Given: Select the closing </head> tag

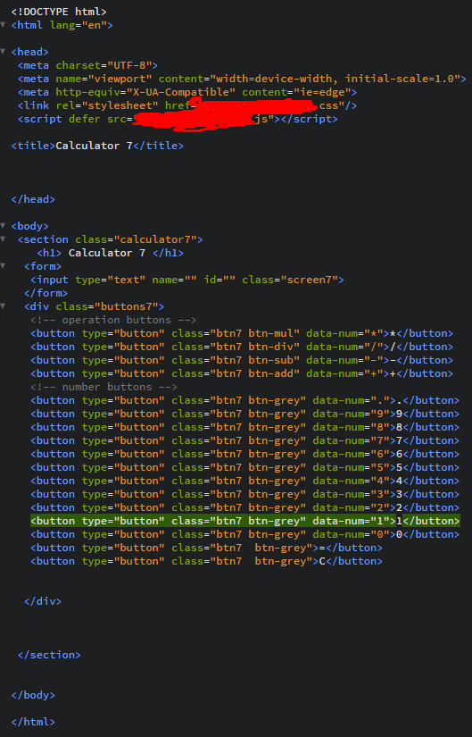Looking at the screenshot, I should pos(33,199).
